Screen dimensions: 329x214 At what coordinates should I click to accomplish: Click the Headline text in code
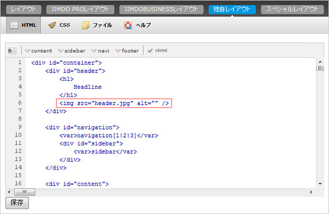[88, 87]
